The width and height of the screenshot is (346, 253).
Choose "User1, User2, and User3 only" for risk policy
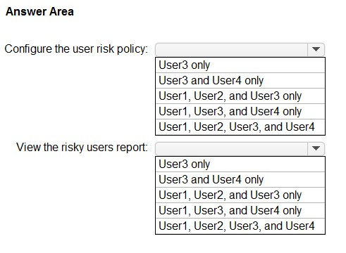pos(240,96)
